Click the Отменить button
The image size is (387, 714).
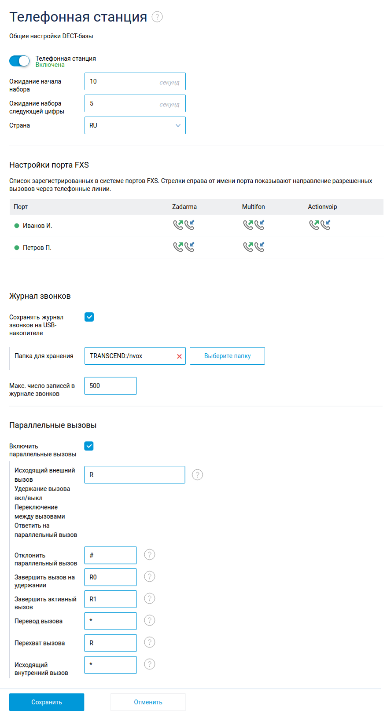(x=148, y=702)
